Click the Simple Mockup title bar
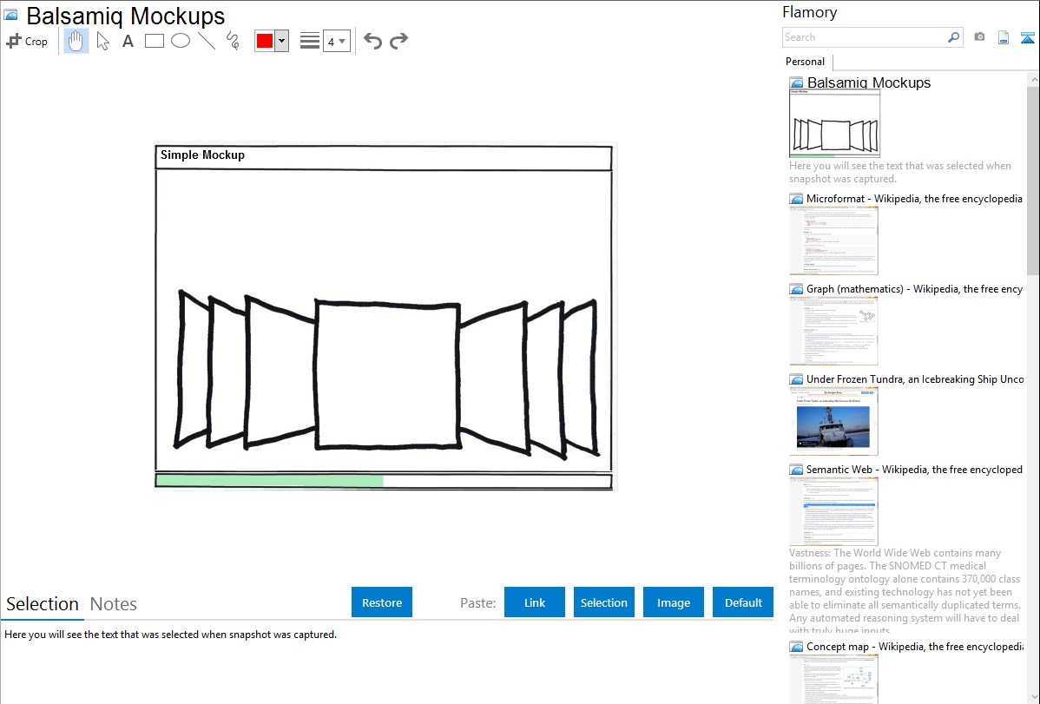Viewport: 1040px width, 704px height. coord(384,157)
